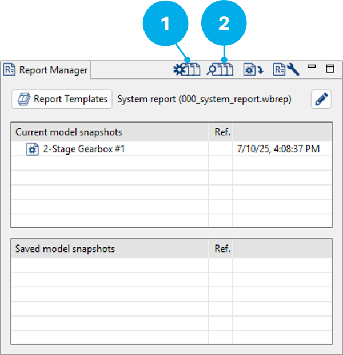Click the Current model snapshots column header
The height and width of the screenshot is (355, 343).
[69, 132]
